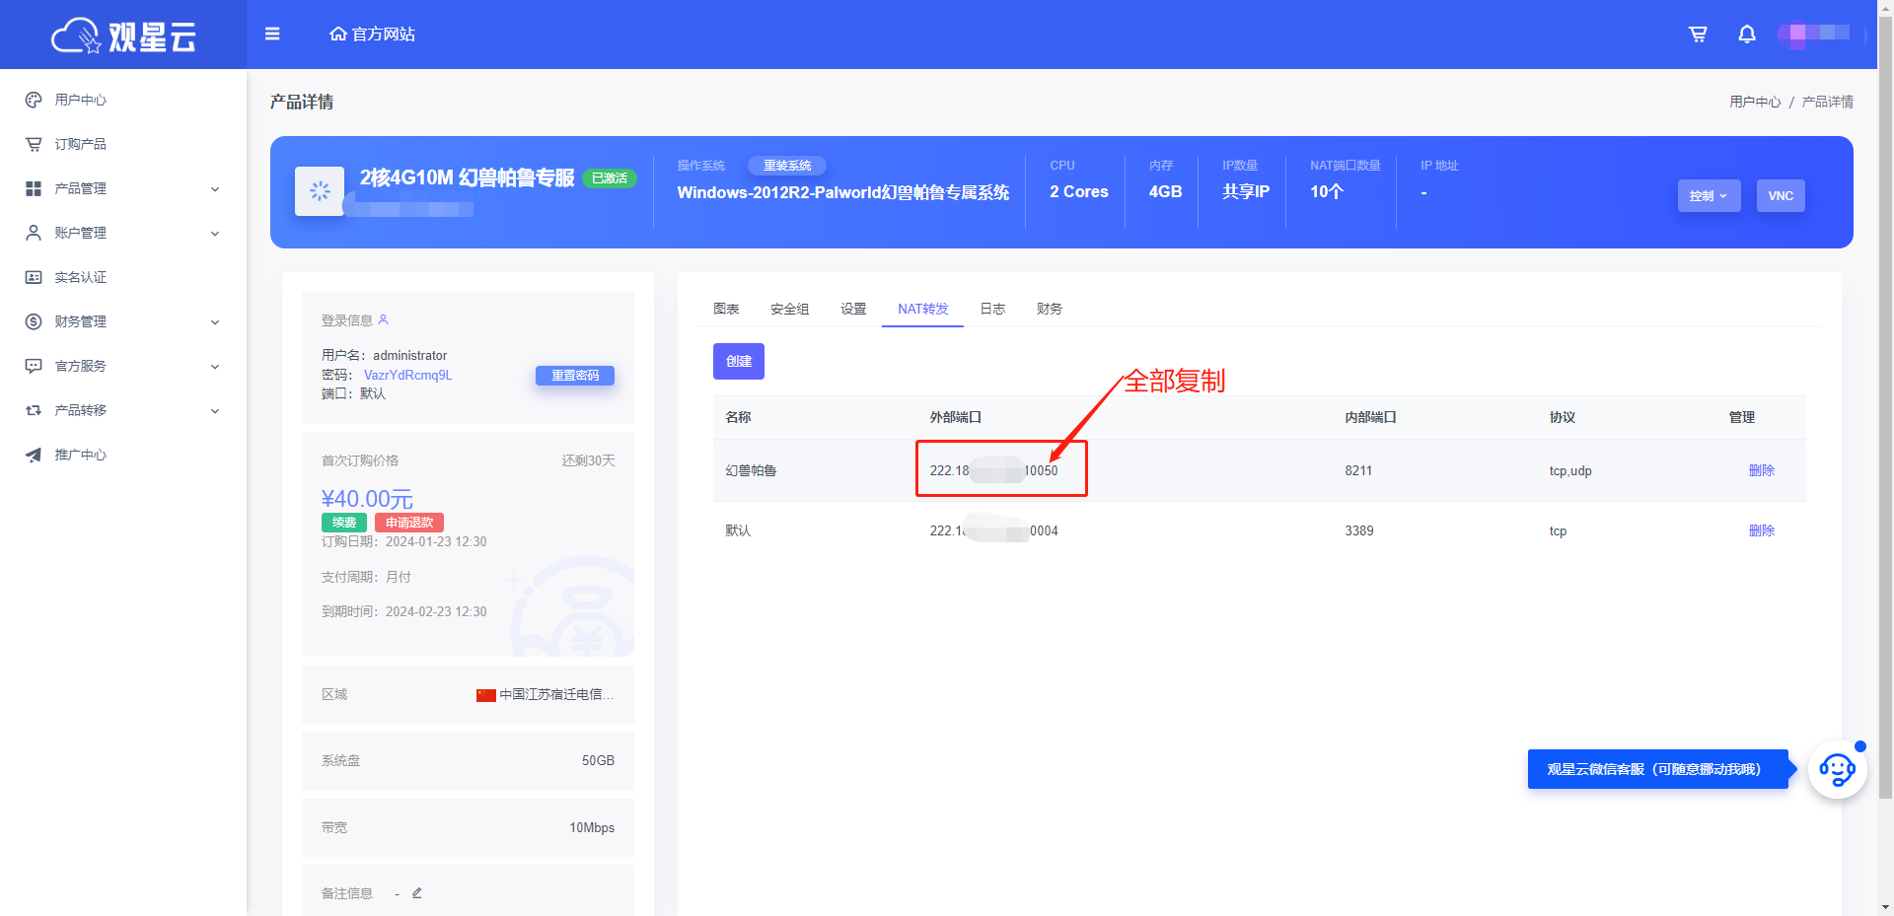
Task: Click the tcp,udp protocol cell
Action: (1570, 470)
